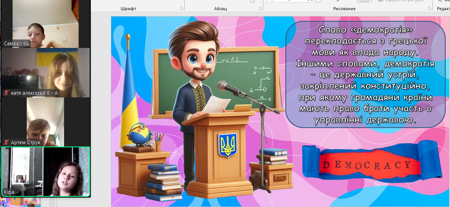Click the trident emblem on the podium
The height and width of the screenshot is (207, 450).
point(227,145)
